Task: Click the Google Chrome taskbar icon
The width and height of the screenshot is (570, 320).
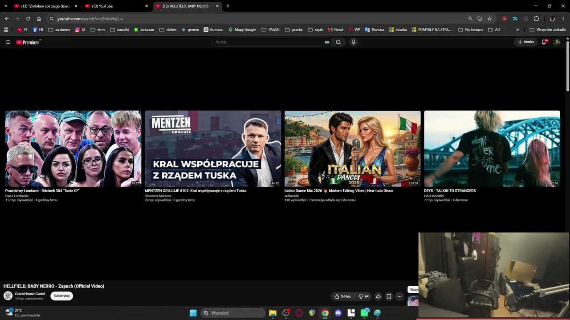Action: pos(325,313)
